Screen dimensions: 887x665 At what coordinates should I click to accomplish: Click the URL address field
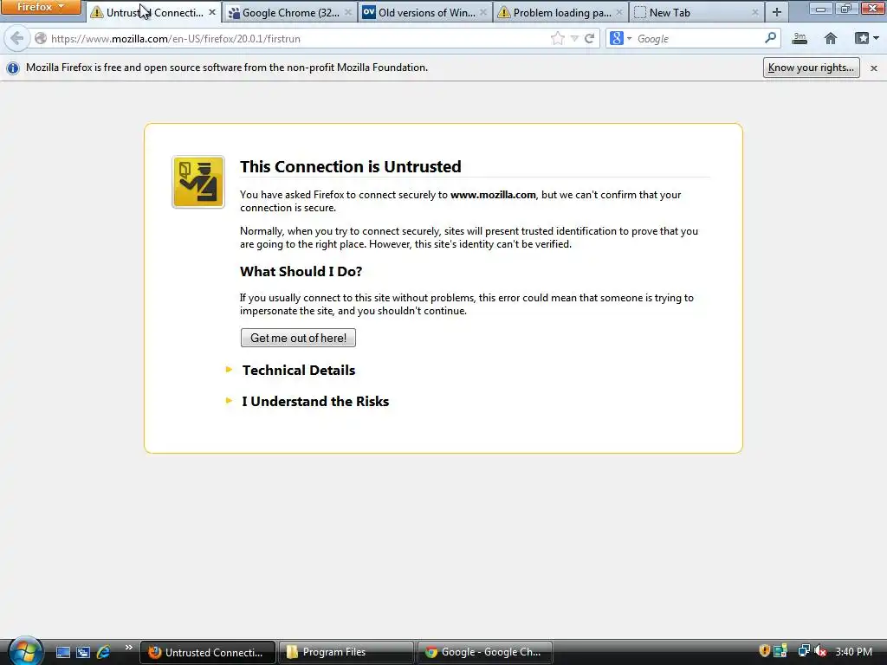tap(297, 38)
